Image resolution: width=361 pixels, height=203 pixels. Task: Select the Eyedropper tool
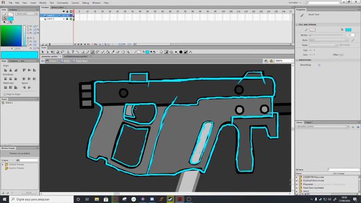[113, 52]
